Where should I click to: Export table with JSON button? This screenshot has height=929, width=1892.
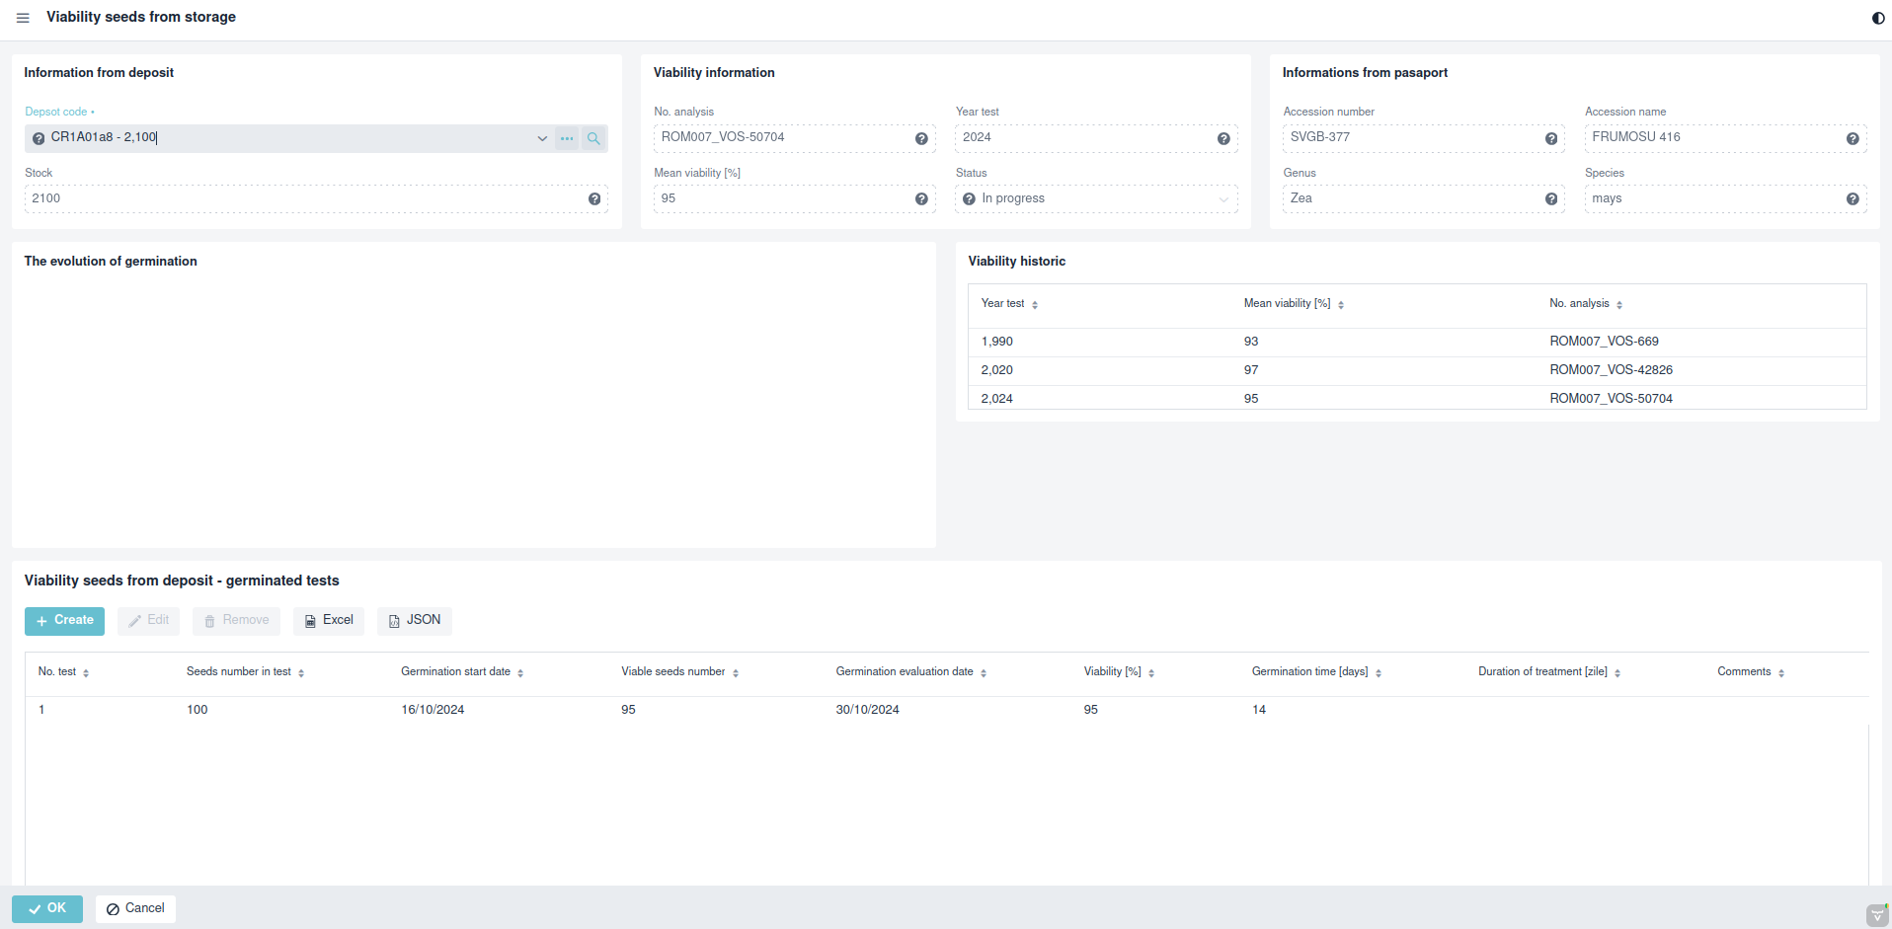pos(415,621)
